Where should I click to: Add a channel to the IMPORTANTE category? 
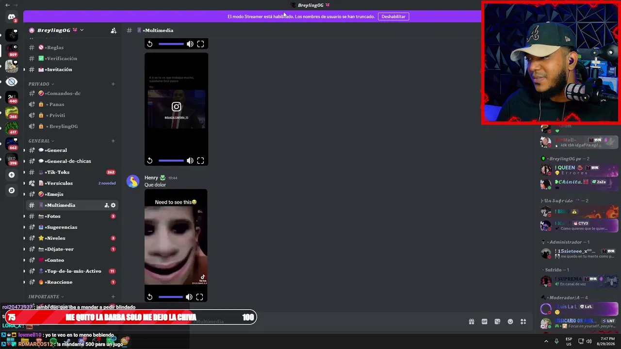pos(113,297)
